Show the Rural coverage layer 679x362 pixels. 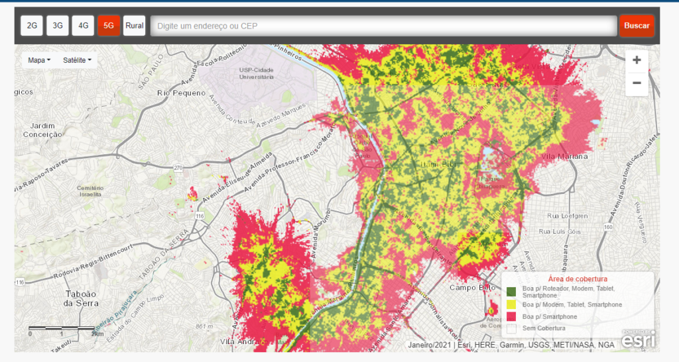click(x=135, y=26)
